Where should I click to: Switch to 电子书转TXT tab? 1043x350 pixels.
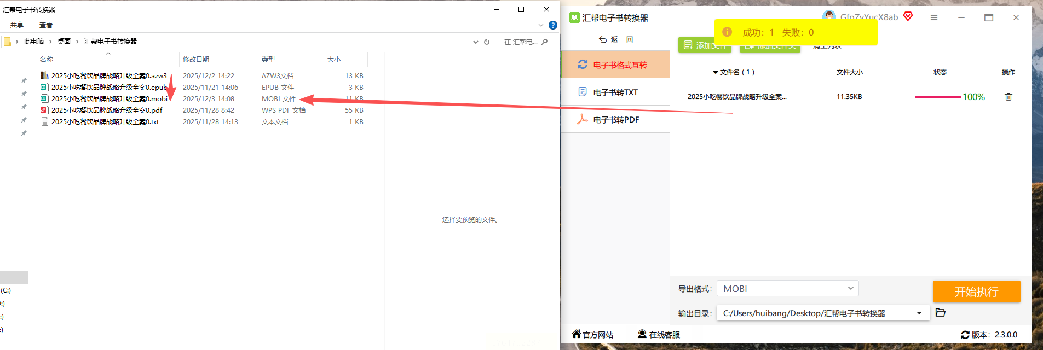[x=615, y=92]
